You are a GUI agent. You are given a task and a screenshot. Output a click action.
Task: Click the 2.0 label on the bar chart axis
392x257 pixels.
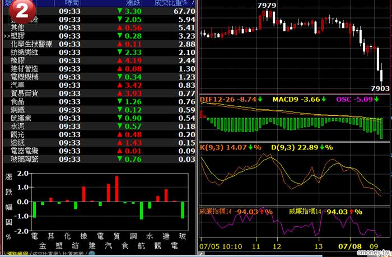click(x=23, y=173)
